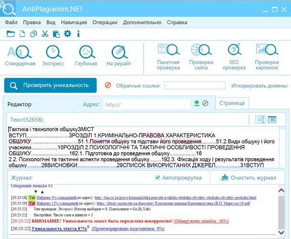291x239 pixels.
Task: Maximize the AntiPlagiarism.NET window
Action: (x=275, y=9)
